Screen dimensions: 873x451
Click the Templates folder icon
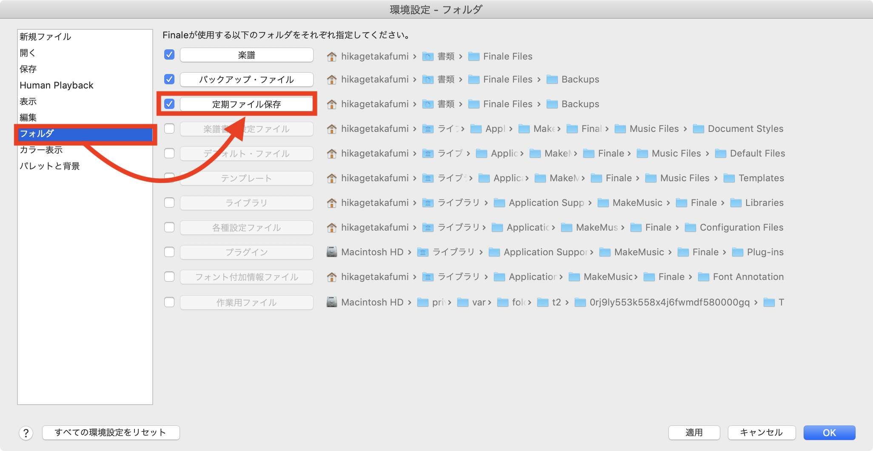[x=729, y=178]
